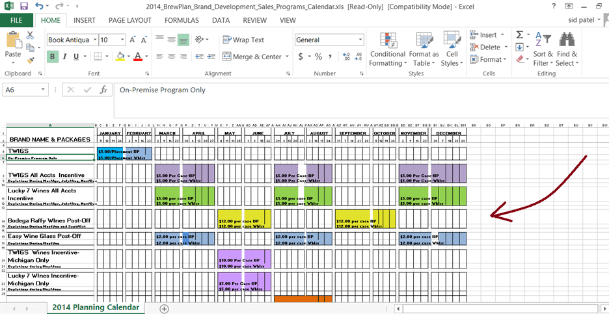This screenshot has width=609, height=314.
Task: Open Cell Styles gallery
Action: pyautogui.click(x=452, y=49)
